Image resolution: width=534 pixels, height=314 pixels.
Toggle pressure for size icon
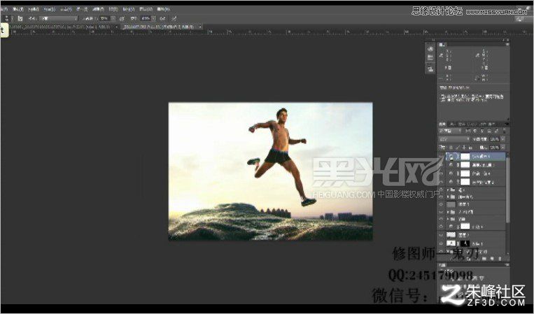pyautogui.click(x=174, y=19)
